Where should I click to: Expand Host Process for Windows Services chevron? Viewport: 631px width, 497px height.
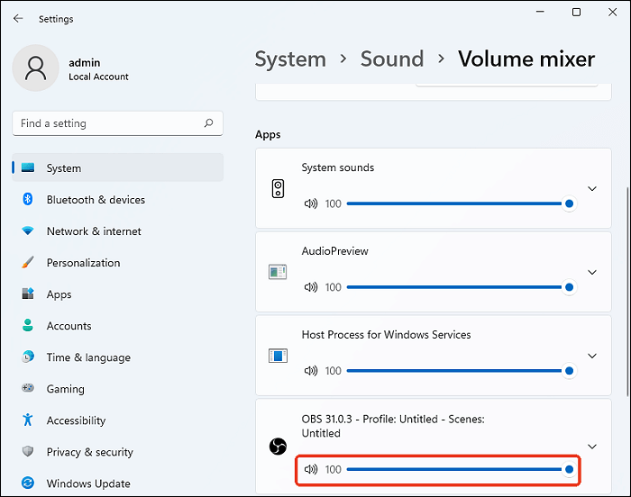tap(592, 356)
